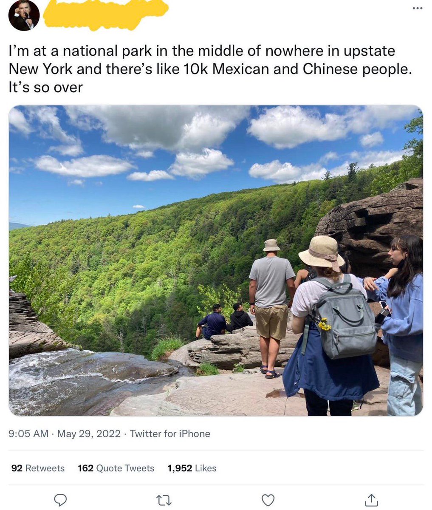Open the 162 Quote Tweets list

point(116,468)
